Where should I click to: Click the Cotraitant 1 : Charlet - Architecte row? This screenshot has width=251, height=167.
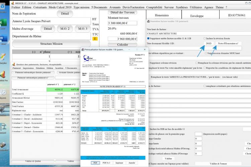pos(45,115)
